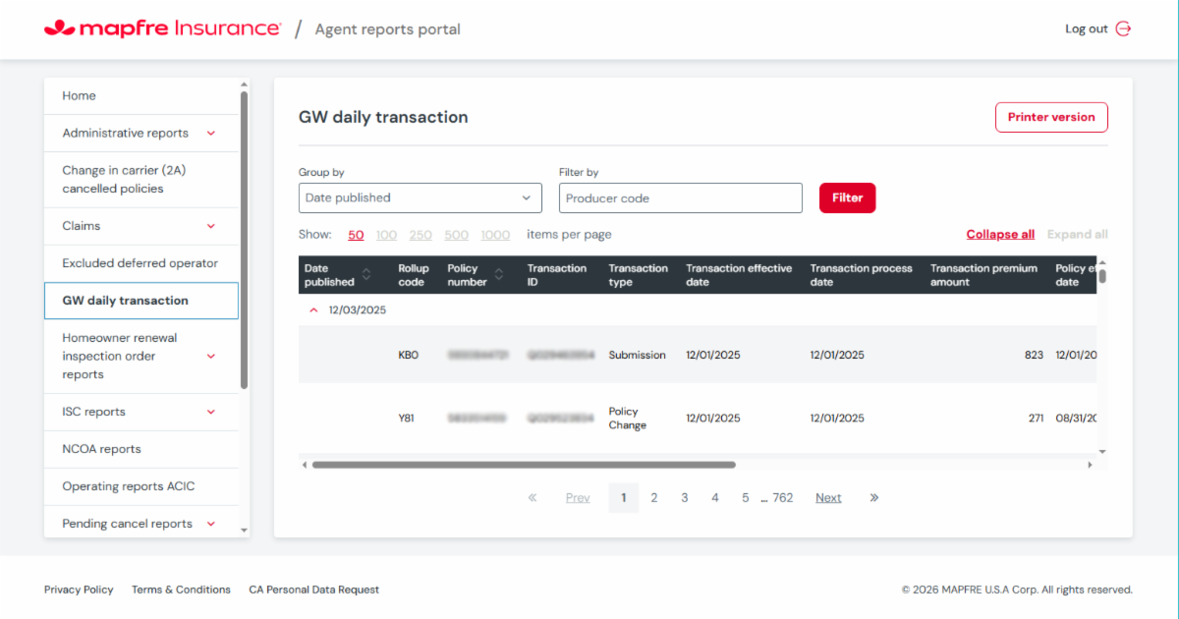Click table horizontal scroll right arrow
Screen dimensions: 1179x619
tap(1090, 465)
